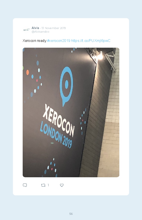The height and width of the screenshot is (220, 142).
Task: Click the white XEROCON text in photo
Action: coord(58,120)
